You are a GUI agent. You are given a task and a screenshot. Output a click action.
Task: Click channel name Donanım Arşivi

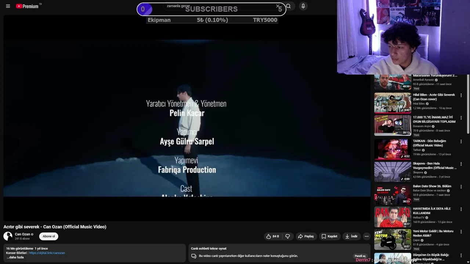click(x=422, y=126)
